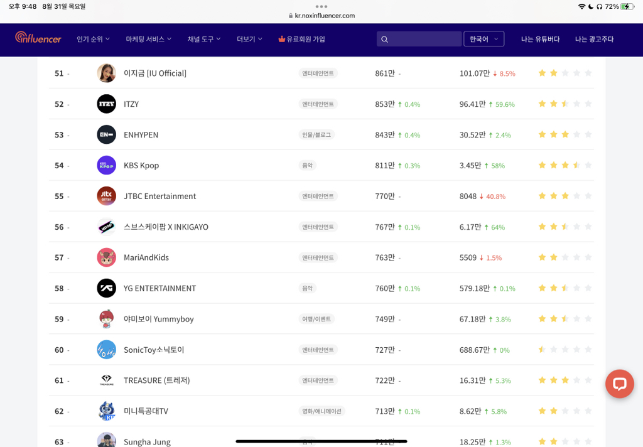Screen dimensions: 643x447
Task: Click subscriber count 727만 for SonicToy
Action: coord(385,350)
